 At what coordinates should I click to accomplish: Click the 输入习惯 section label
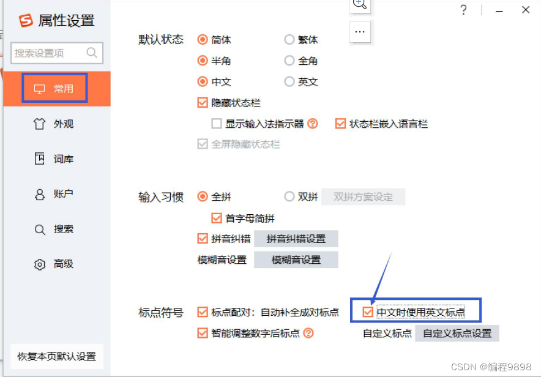point(161,197)
